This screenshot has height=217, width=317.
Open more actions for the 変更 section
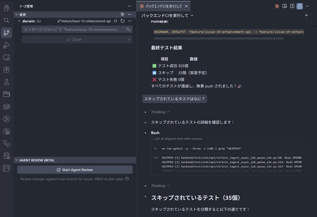(x=129, y=15)
